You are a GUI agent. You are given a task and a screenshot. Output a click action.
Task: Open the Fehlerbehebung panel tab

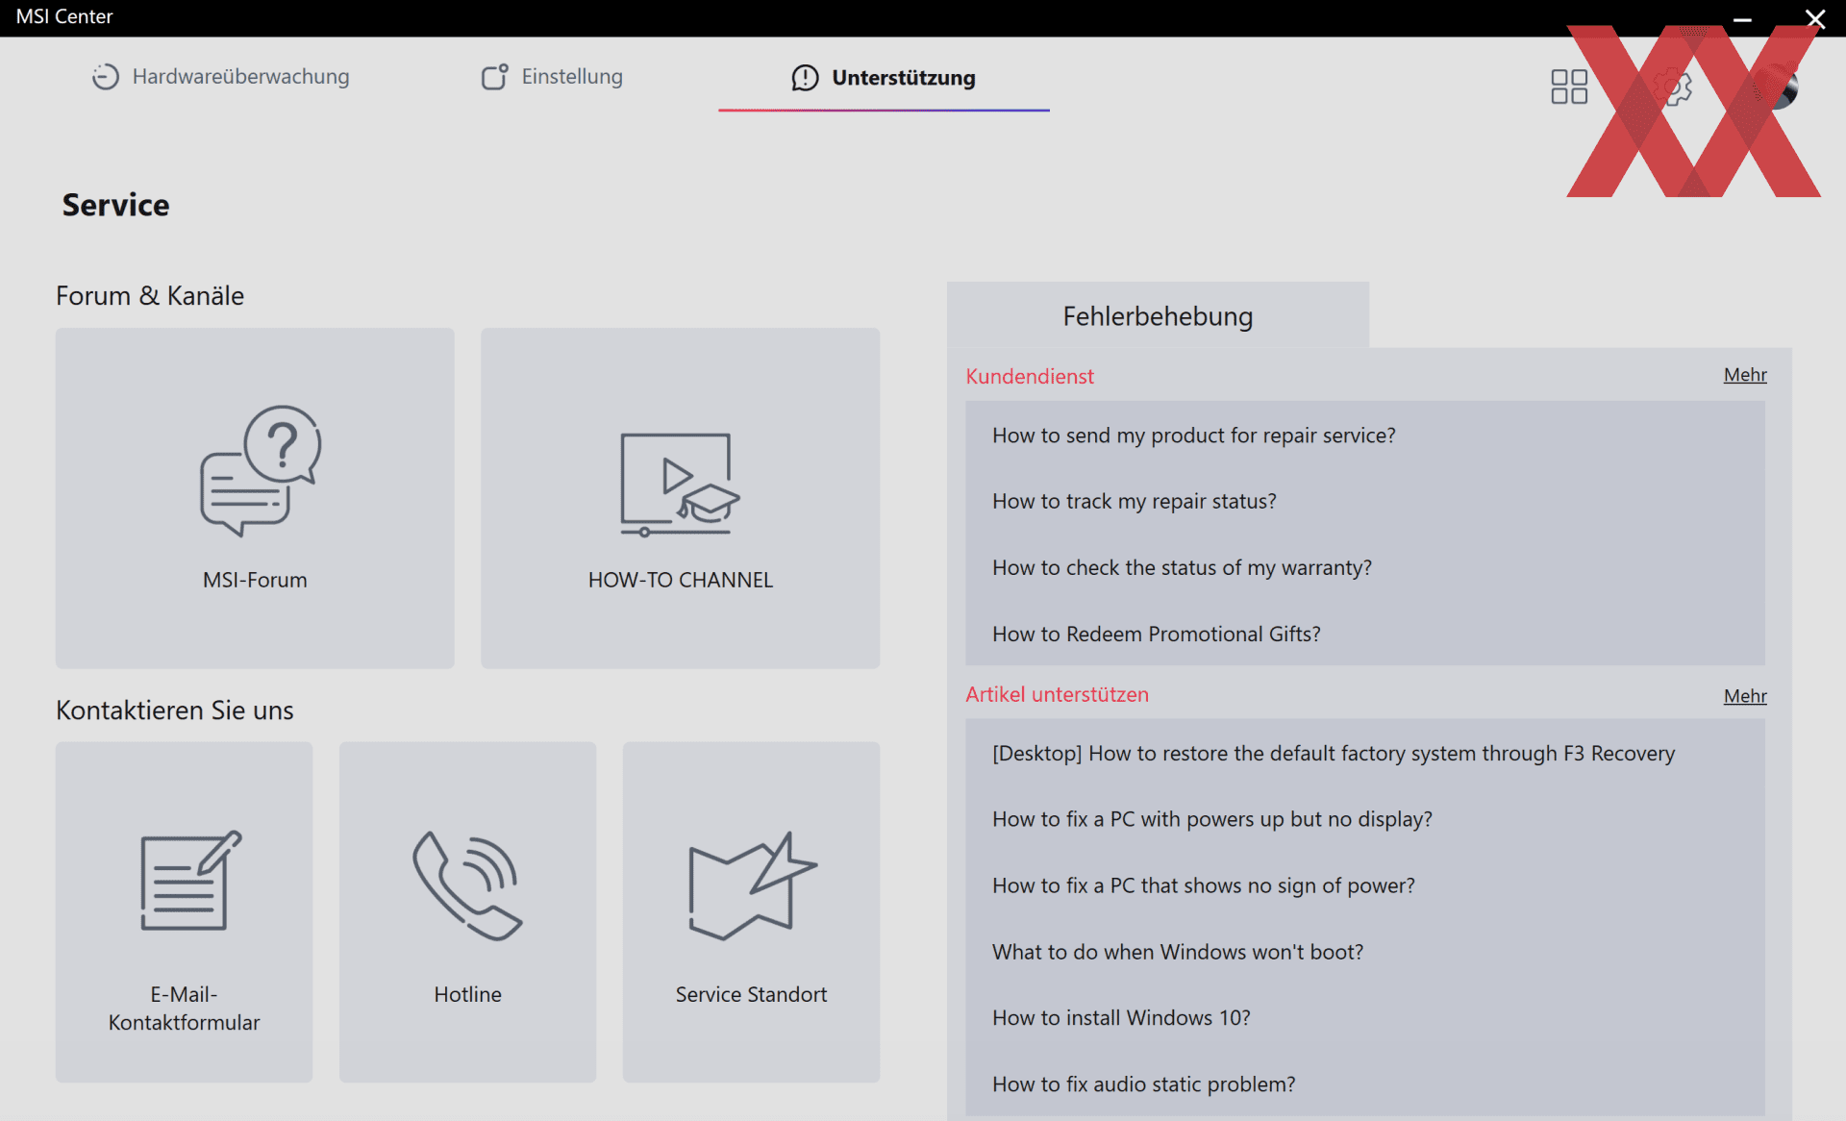tap(1157, 316)
